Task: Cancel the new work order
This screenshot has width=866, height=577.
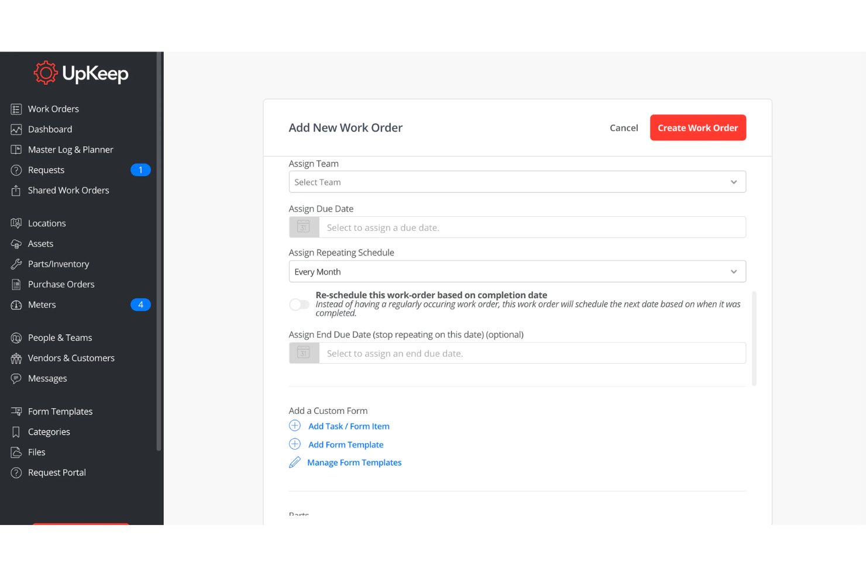Action: [624, 127]
